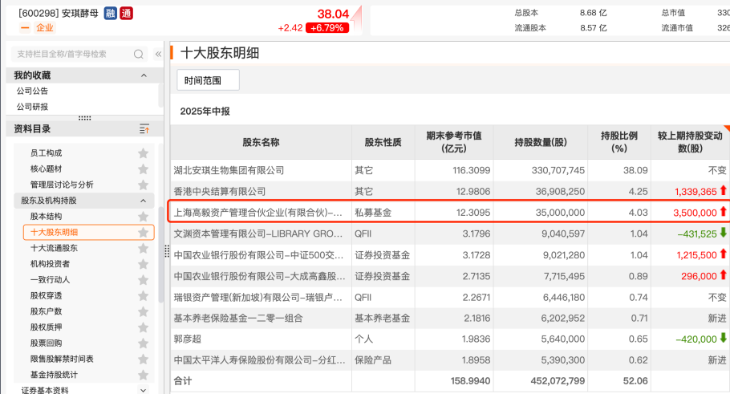Favorite 核心题材 with its star
Image resolution: width=730 pixels, height=394 pixels.
(143, 169)
